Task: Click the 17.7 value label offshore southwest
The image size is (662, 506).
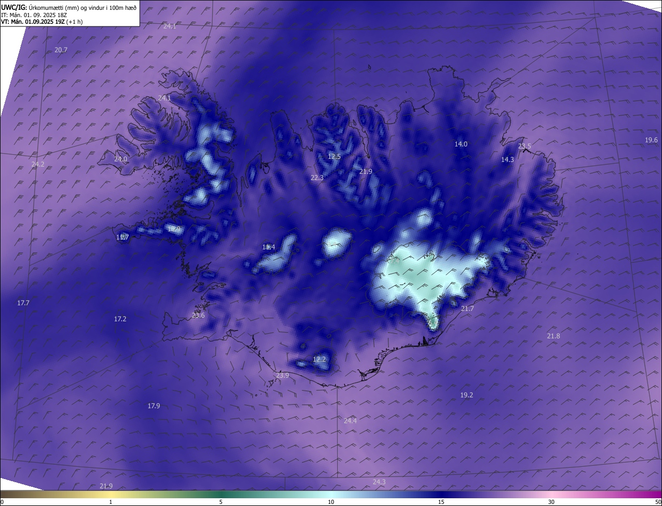Action: 23,303
